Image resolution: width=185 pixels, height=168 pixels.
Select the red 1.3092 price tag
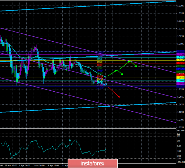pyautogui.click(x=180, y=63)
